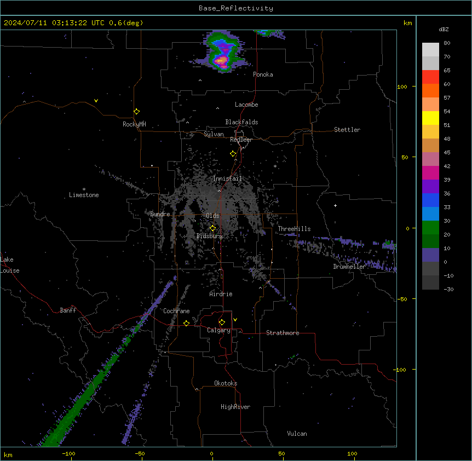This screenshot has height=461, width=472.
Task: Select the HighRiver label
Action: 235,407
